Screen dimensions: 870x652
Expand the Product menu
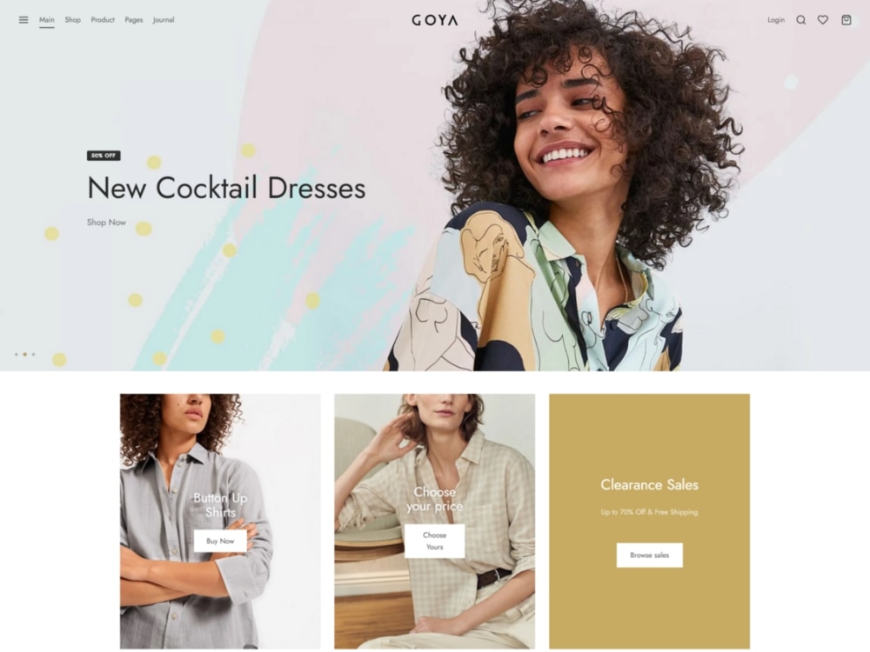pos(103,20)
